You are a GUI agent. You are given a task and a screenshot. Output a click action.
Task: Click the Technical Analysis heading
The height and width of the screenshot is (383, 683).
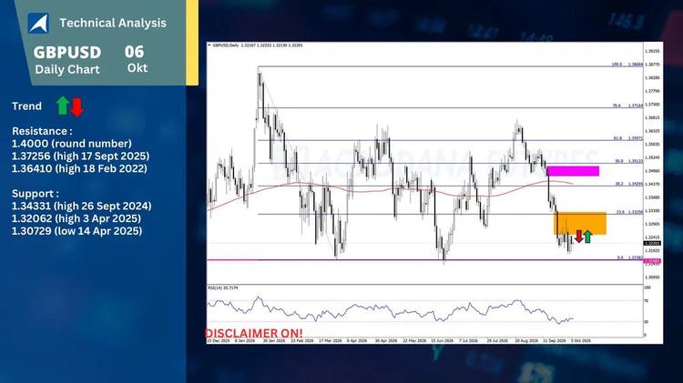click(x=113, y=23)
